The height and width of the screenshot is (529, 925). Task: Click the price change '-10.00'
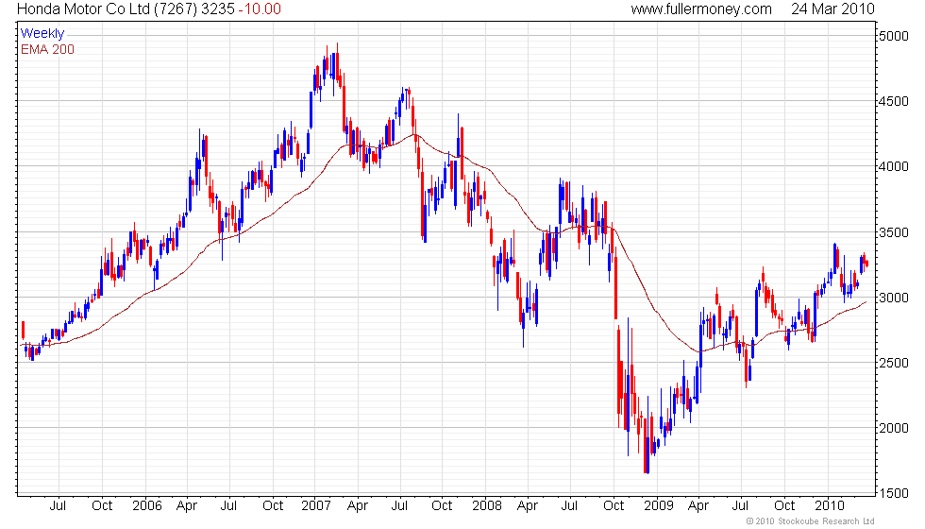[x=260, y=9]
